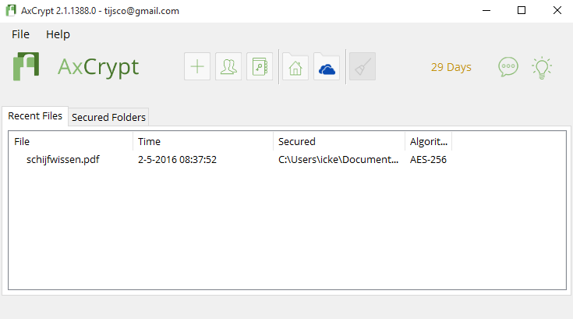Click the broom clean-up icon

(x=363, y=67)
